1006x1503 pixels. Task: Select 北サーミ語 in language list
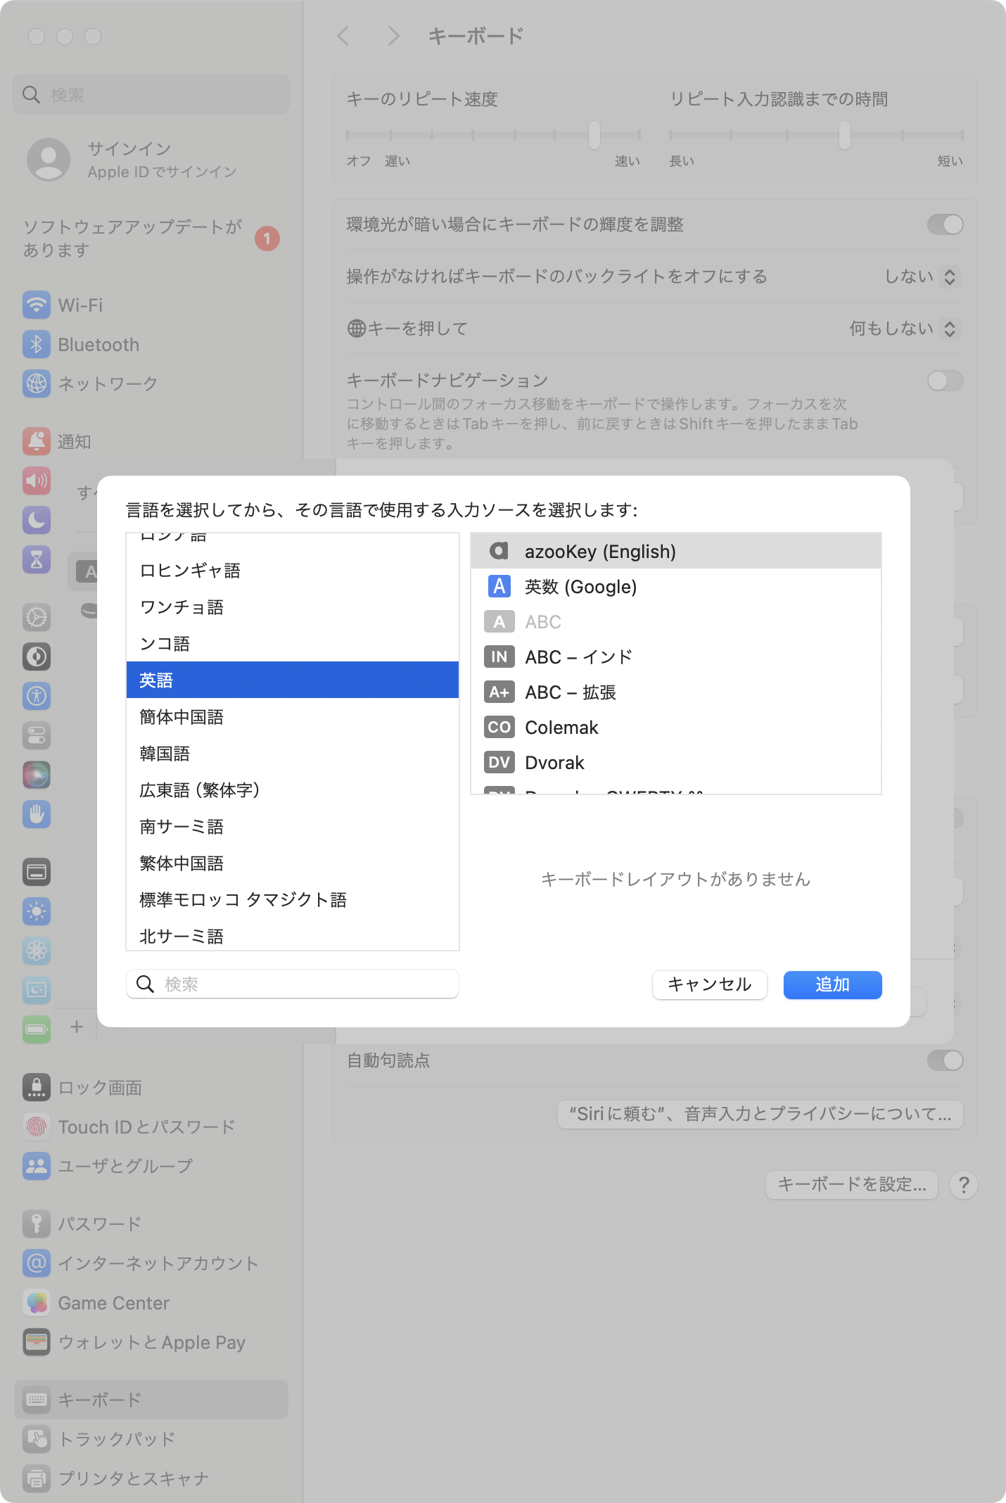[293, 935]
